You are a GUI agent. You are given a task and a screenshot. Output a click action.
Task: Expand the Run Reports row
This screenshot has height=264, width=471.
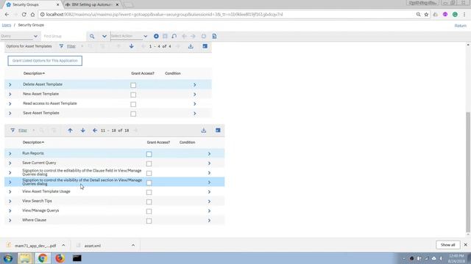10,153
